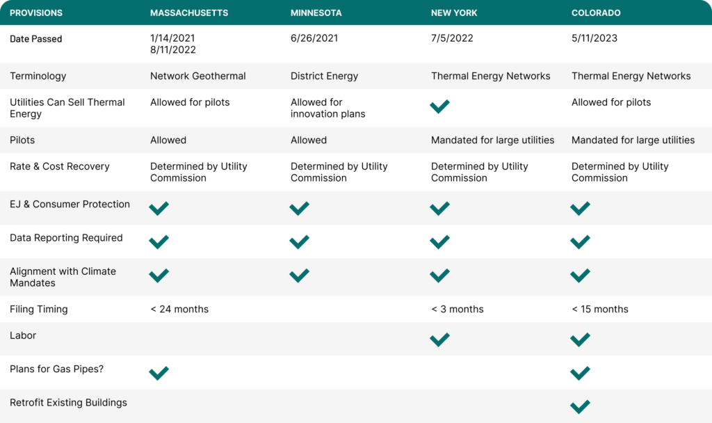Viewport: 712px width, 423px height.
Task: Select Minnesota's Alignment with Climate Mandates checkmark
Action: [x=299, y=276]
